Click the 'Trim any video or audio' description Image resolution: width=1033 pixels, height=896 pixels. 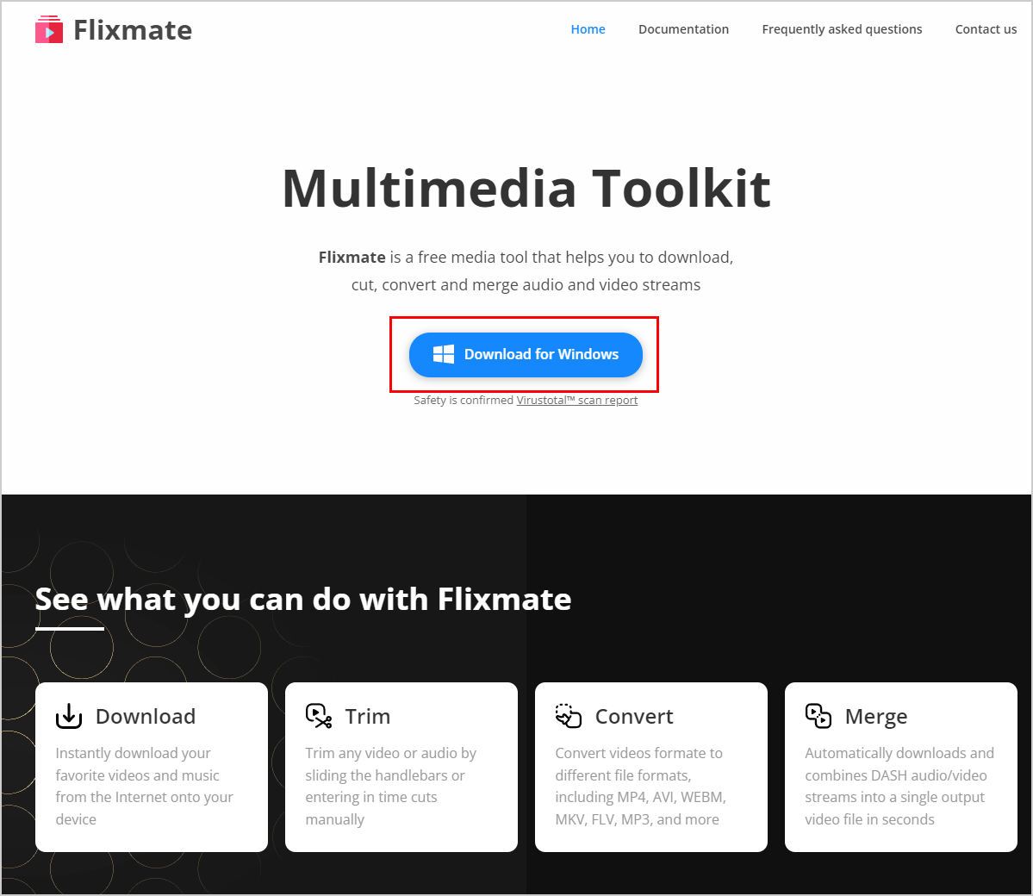[390, 786]
